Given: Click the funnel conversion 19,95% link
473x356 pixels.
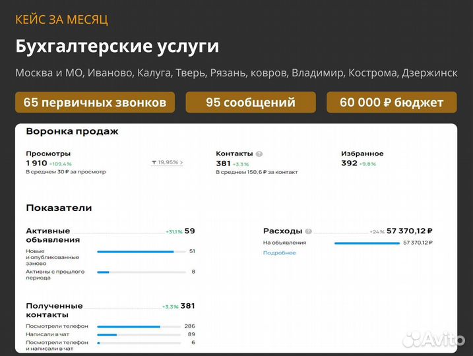Looking at the screenshot, I should [167, 162].
